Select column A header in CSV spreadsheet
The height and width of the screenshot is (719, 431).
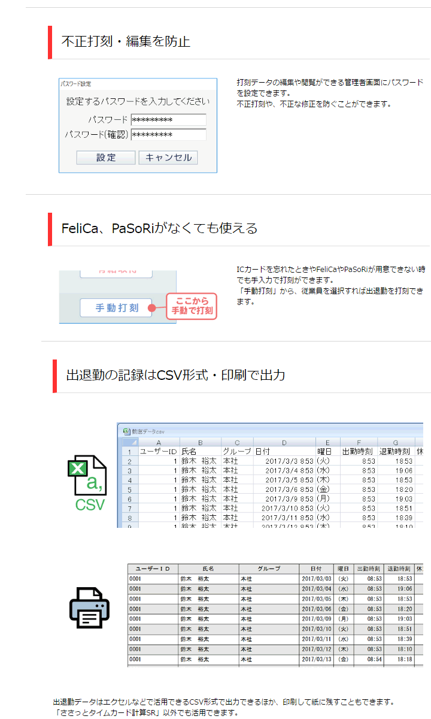158,442
